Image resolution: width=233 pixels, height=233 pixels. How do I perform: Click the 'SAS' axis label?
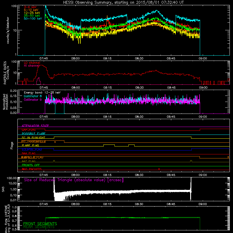pos(3,189)
